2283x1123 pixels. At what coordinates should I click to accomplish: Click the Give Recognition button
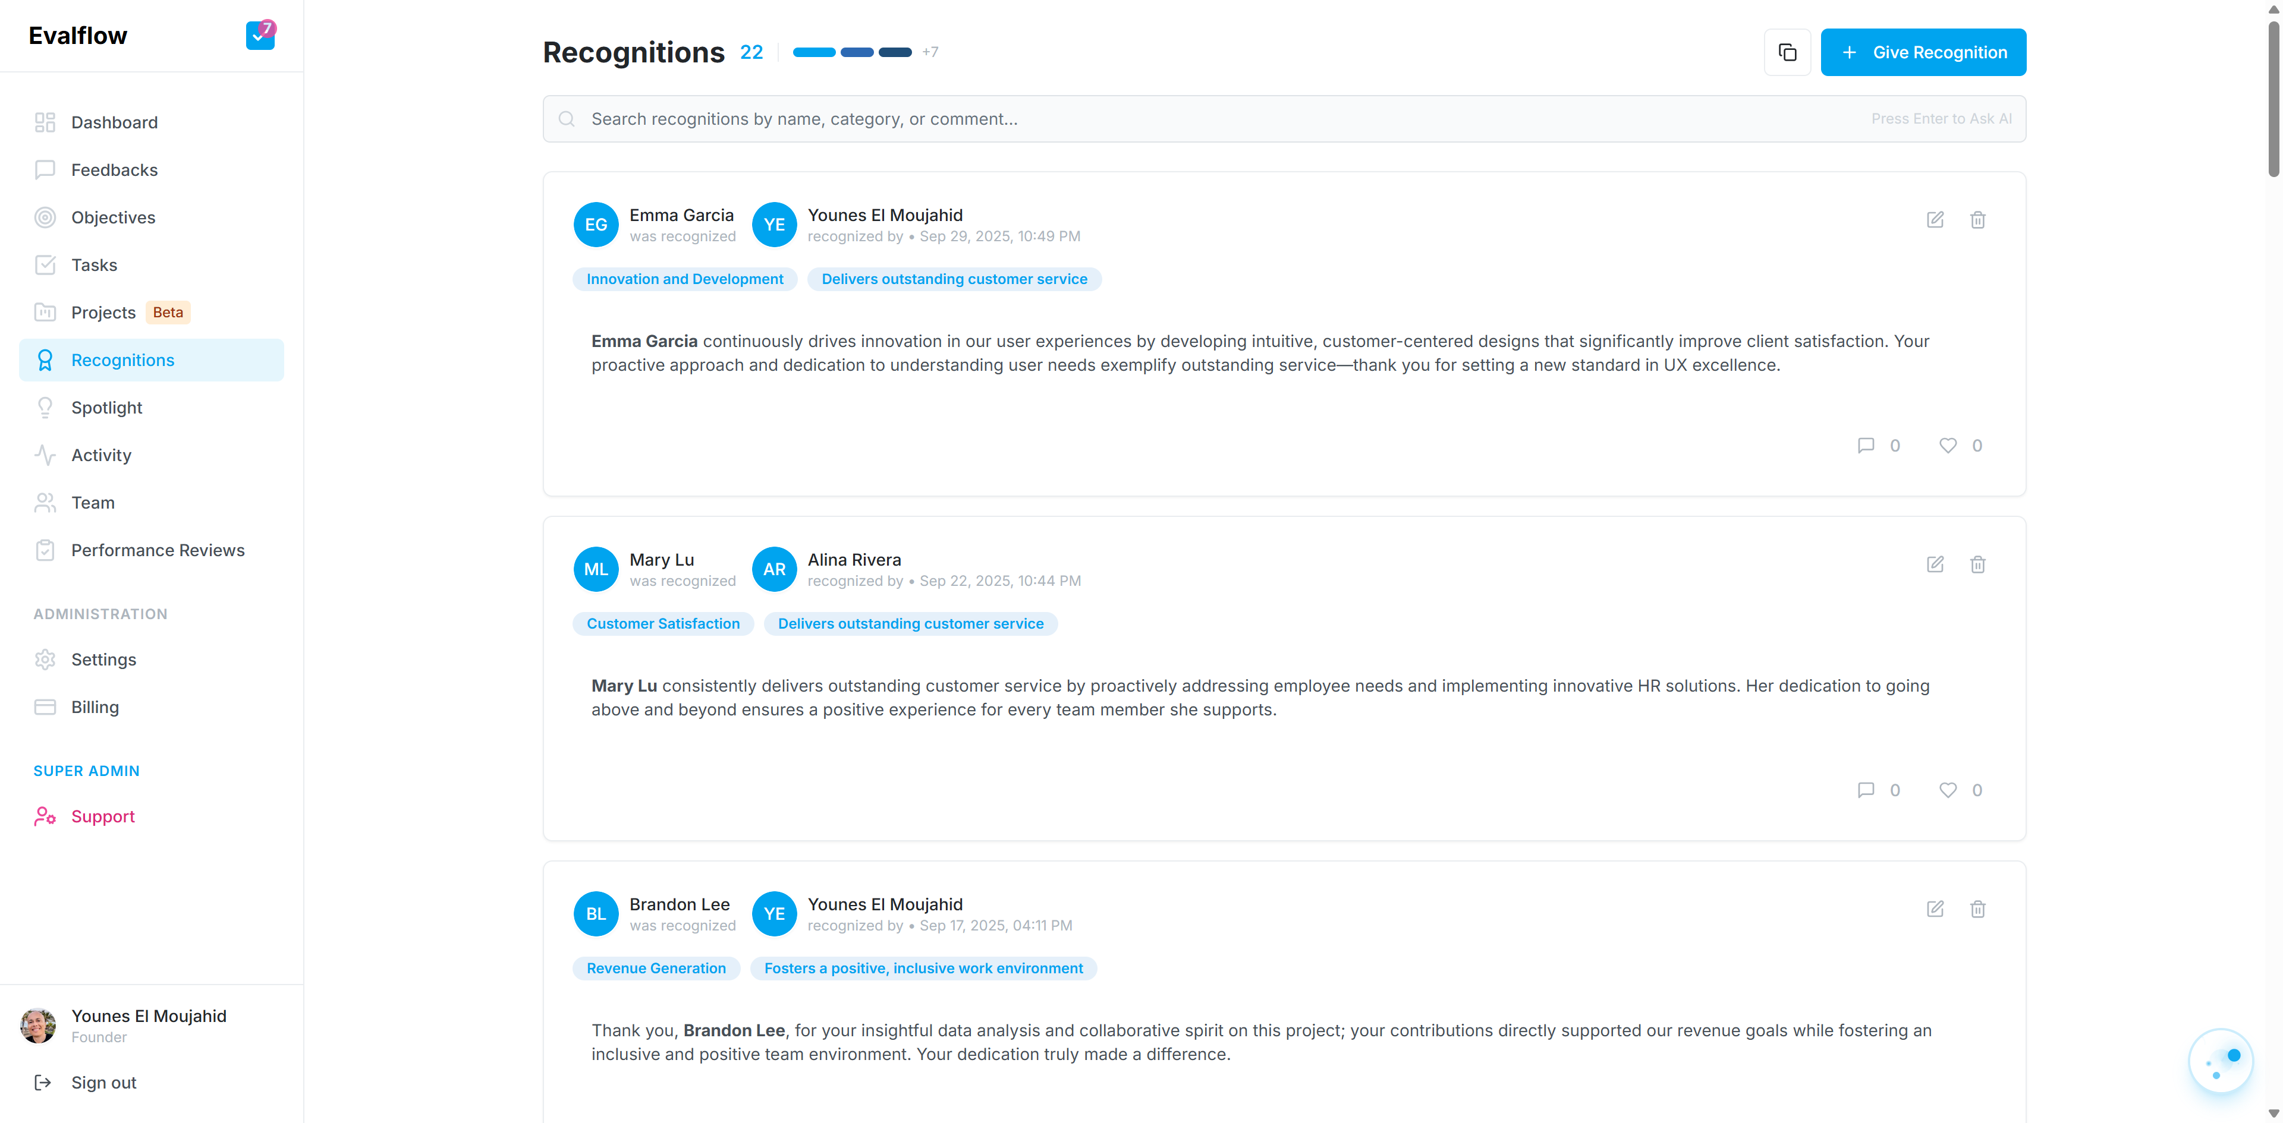(x=1922, y=52)
